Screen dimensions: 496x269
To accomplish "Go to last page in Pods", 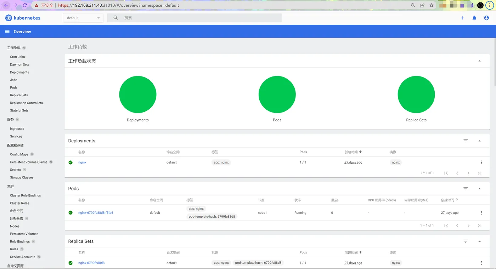I will point(479,225).
